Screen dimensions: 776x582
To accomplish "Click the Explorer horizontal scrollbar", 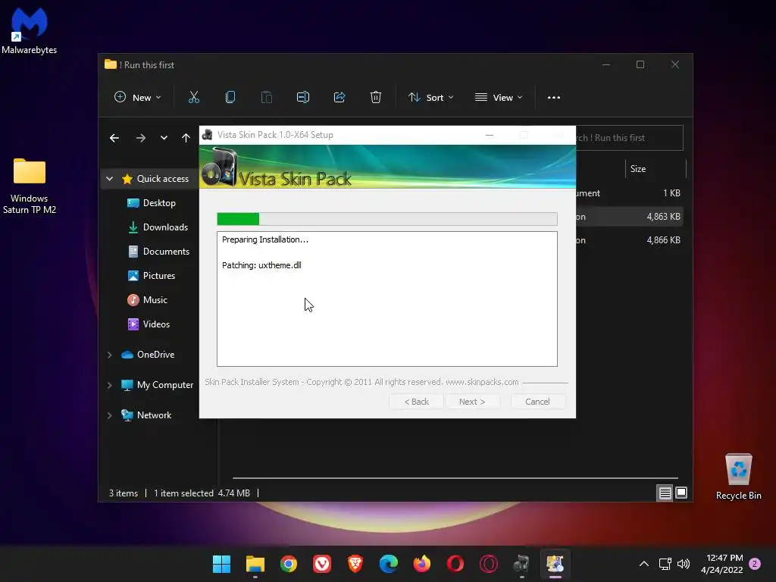I will pos(455,478).
